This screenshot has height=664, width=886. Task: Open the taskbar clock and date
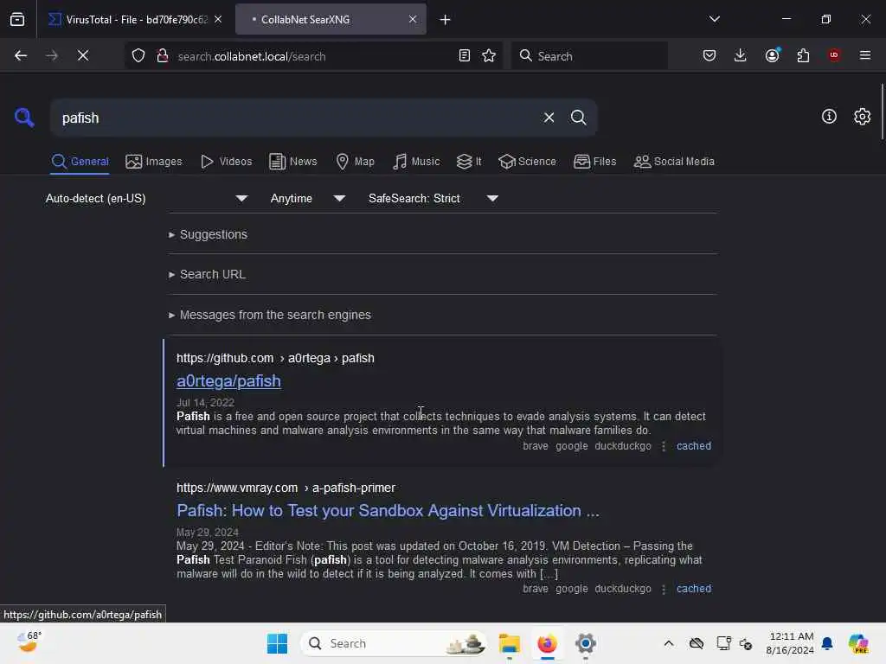(x=791, y=643)
